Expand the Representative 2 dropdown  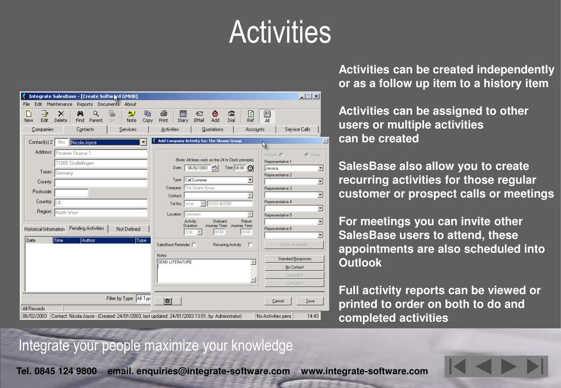point(320,182)
